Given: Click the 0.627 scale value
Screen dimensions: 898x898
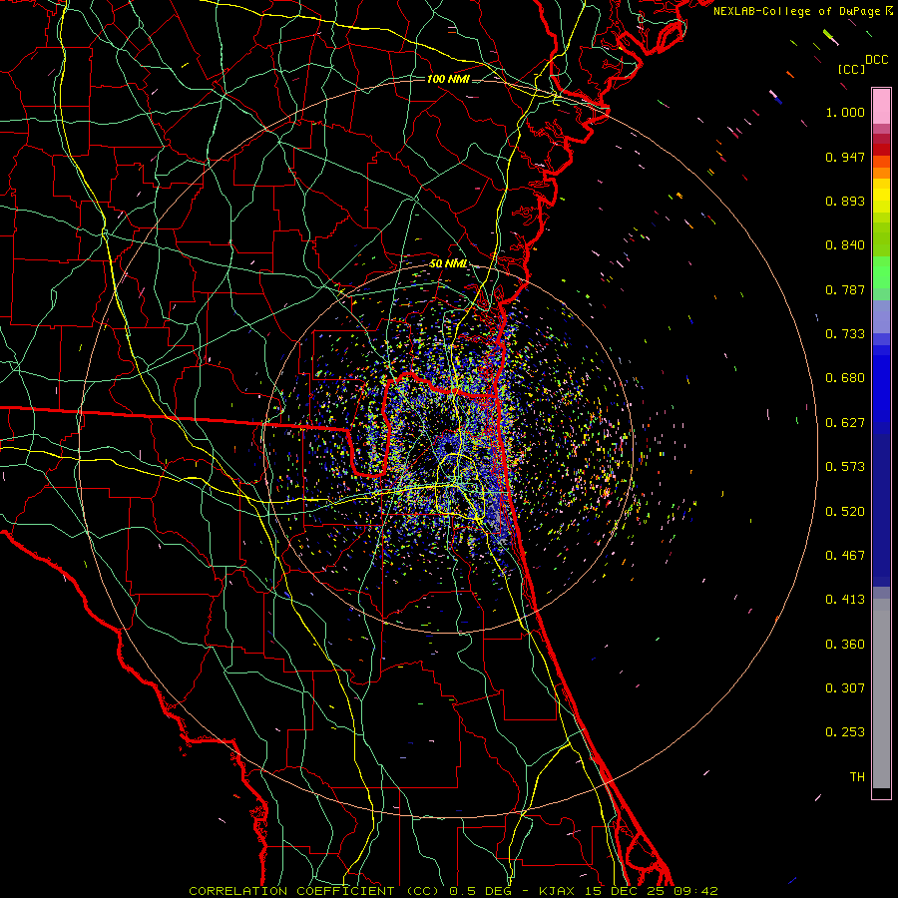Looking at the screenshot, I should tap(845, 423).
